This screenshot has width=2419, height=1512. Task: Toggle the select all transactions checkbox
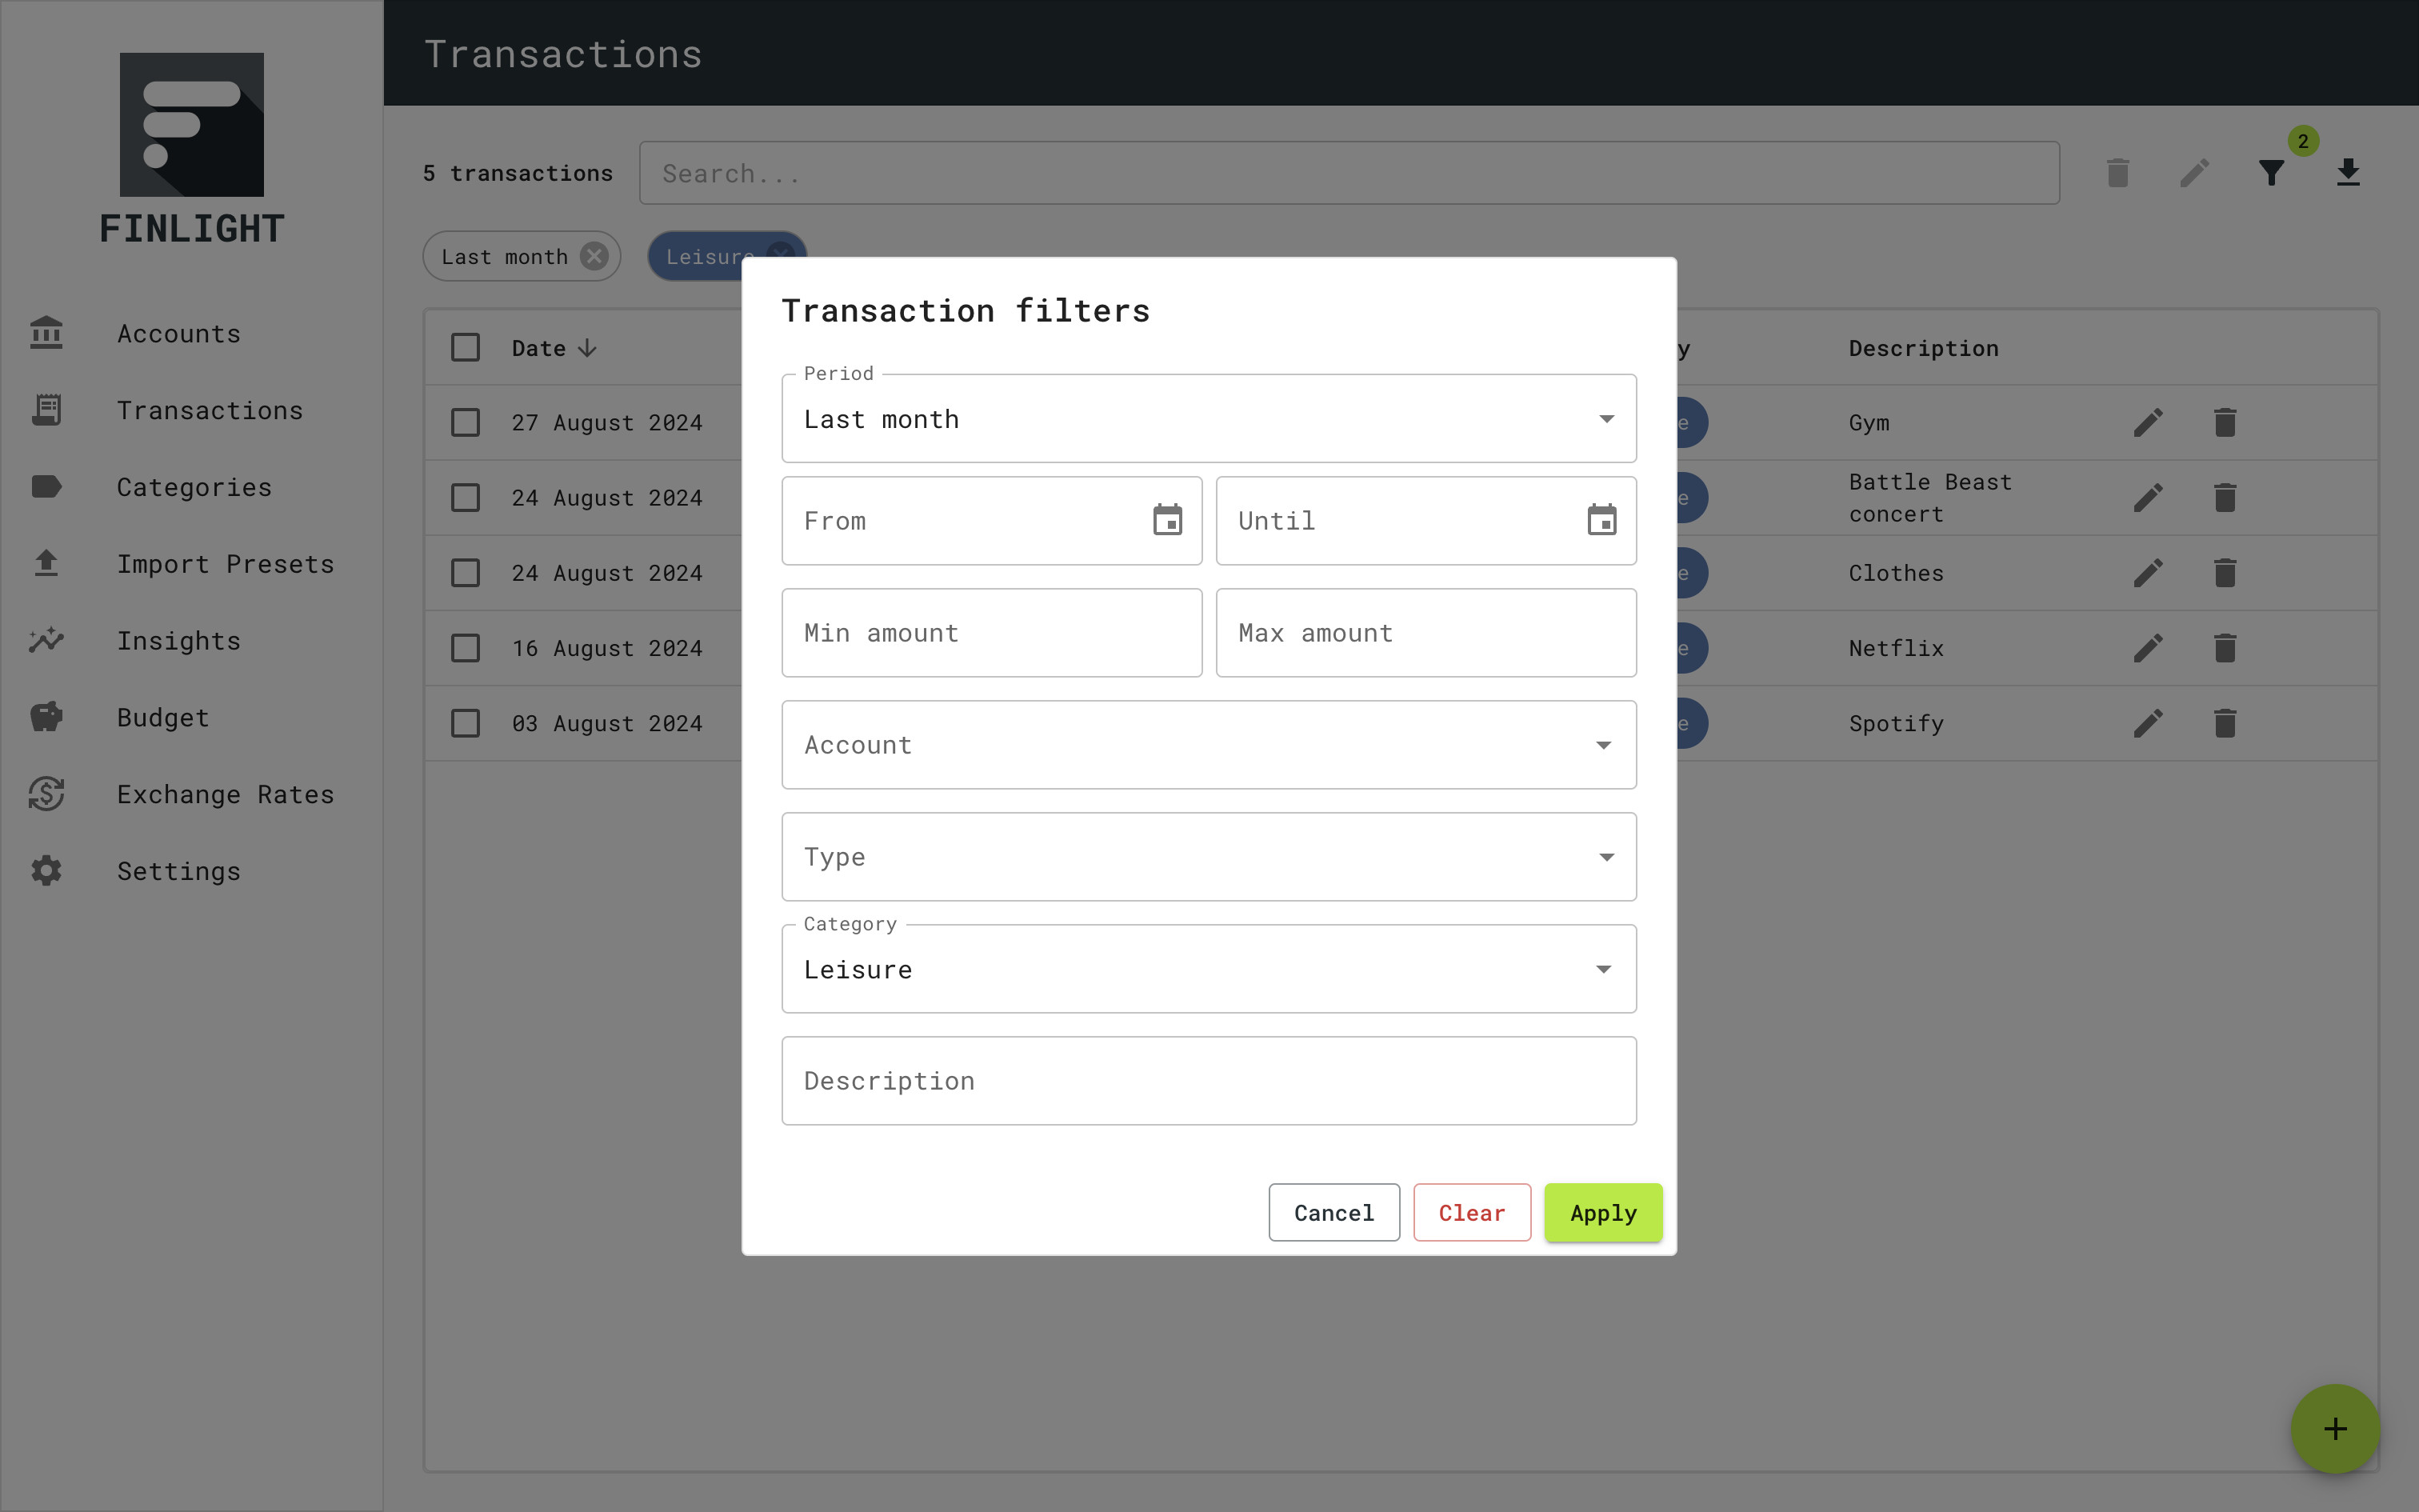click(466, 348)
